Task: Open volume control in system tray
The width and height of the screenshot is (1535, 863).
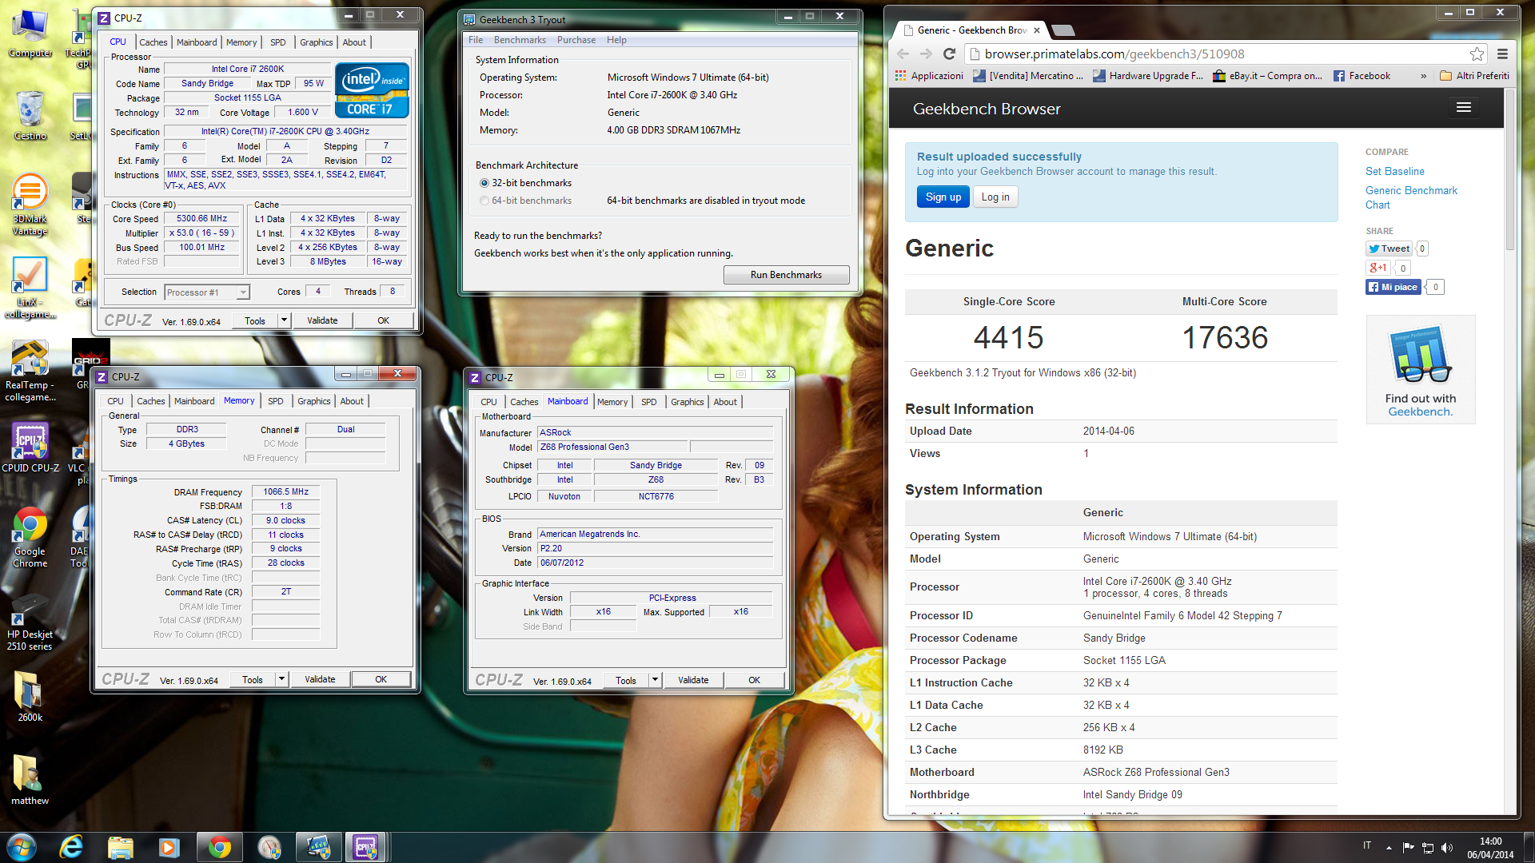Action: [x=1447, y=848]
